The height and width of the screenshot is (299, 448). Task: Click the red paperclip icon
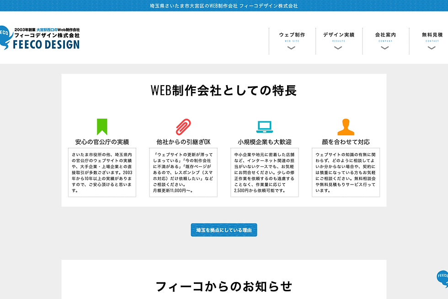click(183, 126)
